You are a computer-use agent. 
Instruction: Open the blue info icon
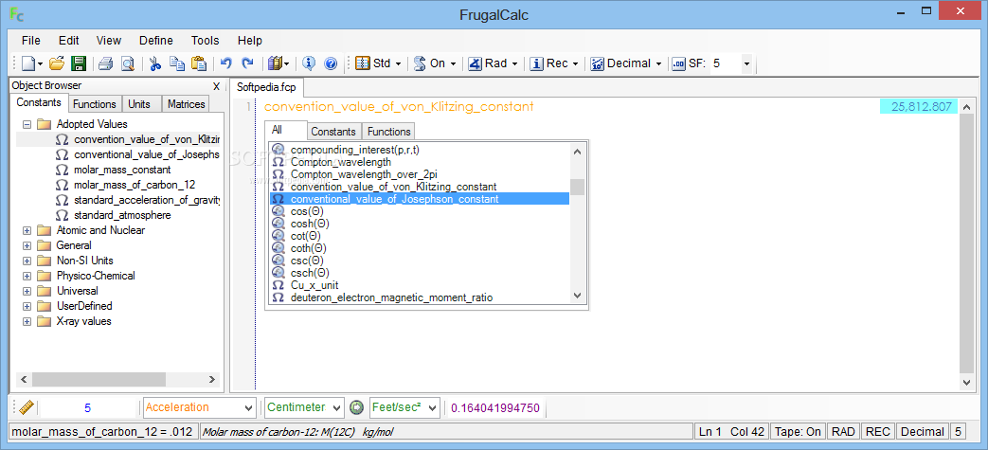(x=309, y=63)
